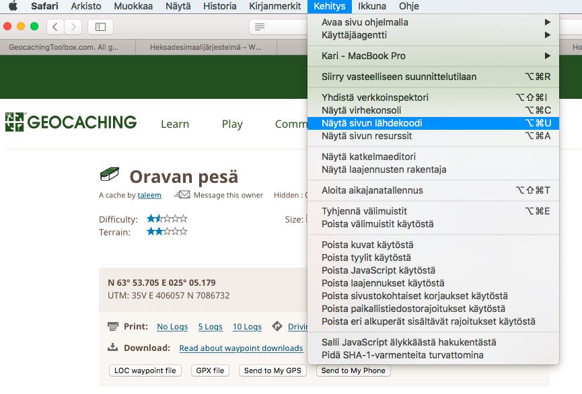Click the envelope Message this owner icon

pyautogui.click(x=182, y=194)
